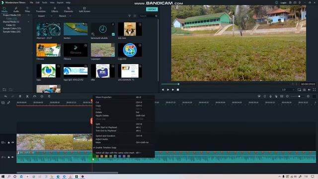
Task: Click the preview Stop button
Action: tap(178, 89)
